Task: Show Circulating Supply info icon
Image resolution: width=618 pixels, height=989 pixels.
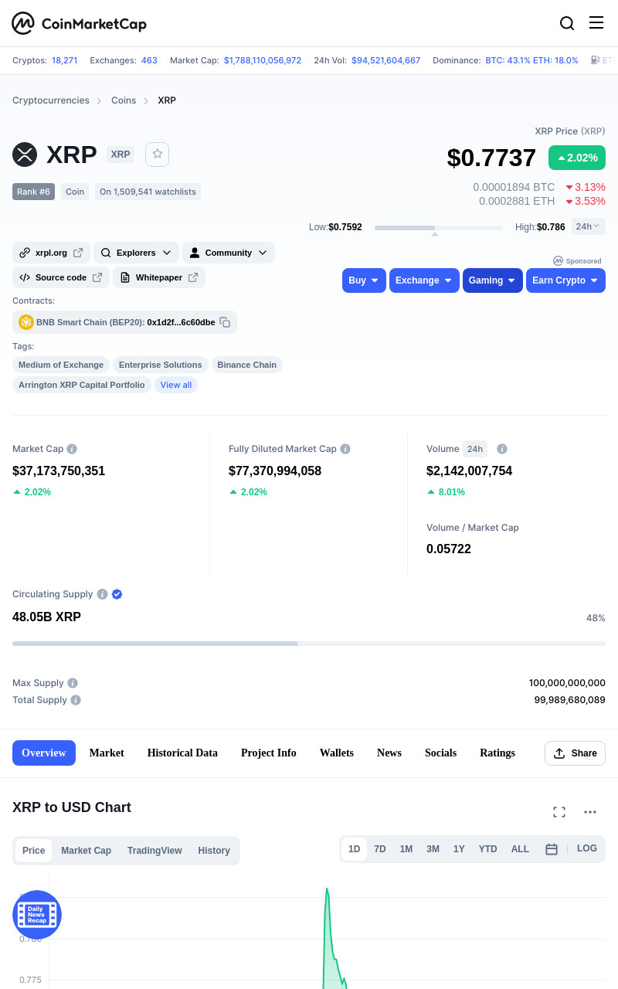Action: coord(101,594)
